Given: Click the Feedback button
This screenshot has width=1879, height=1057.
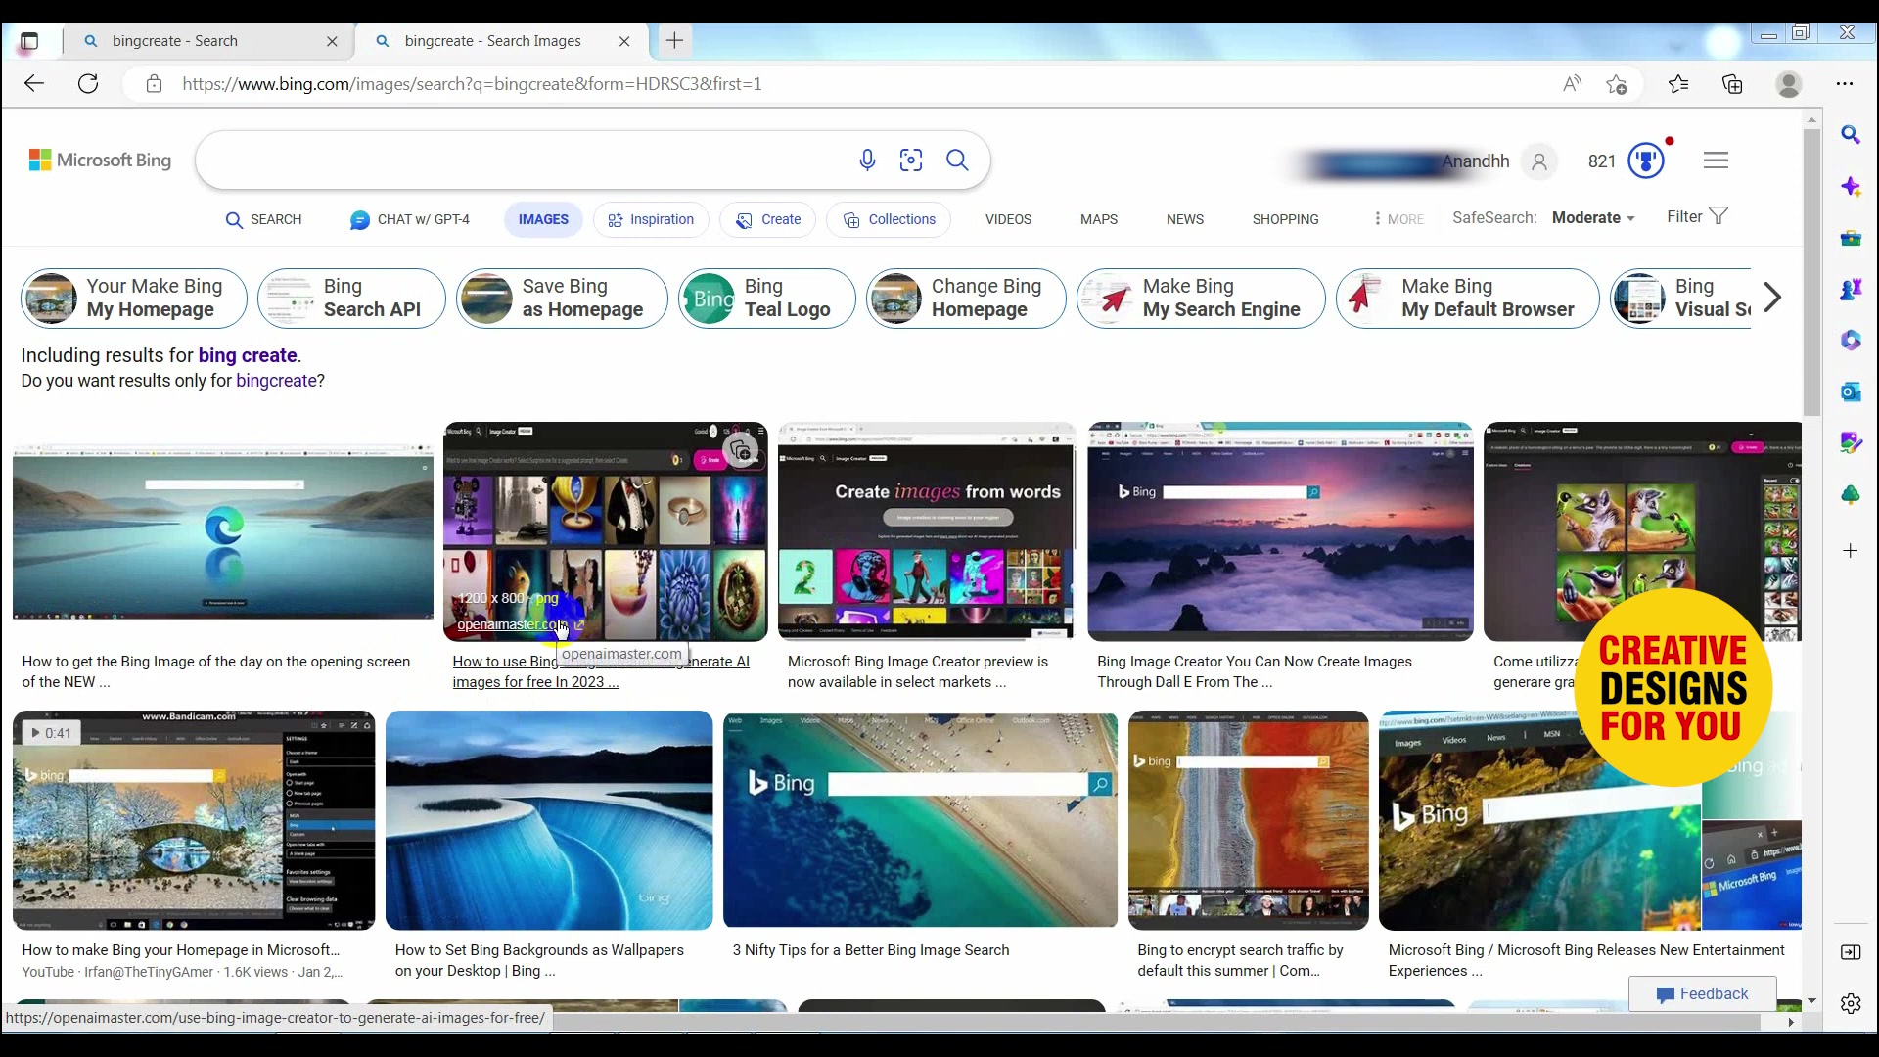Looking at the screenshot, I should (x=1702, y=993).
